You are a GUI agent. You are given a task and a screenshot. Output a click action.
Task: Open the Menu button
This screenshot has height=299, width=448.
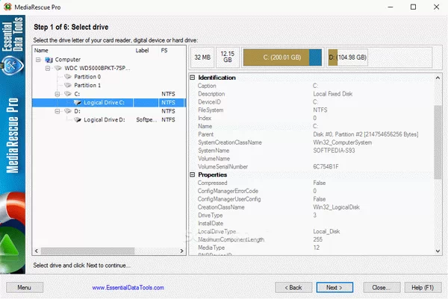coord(25,287)
